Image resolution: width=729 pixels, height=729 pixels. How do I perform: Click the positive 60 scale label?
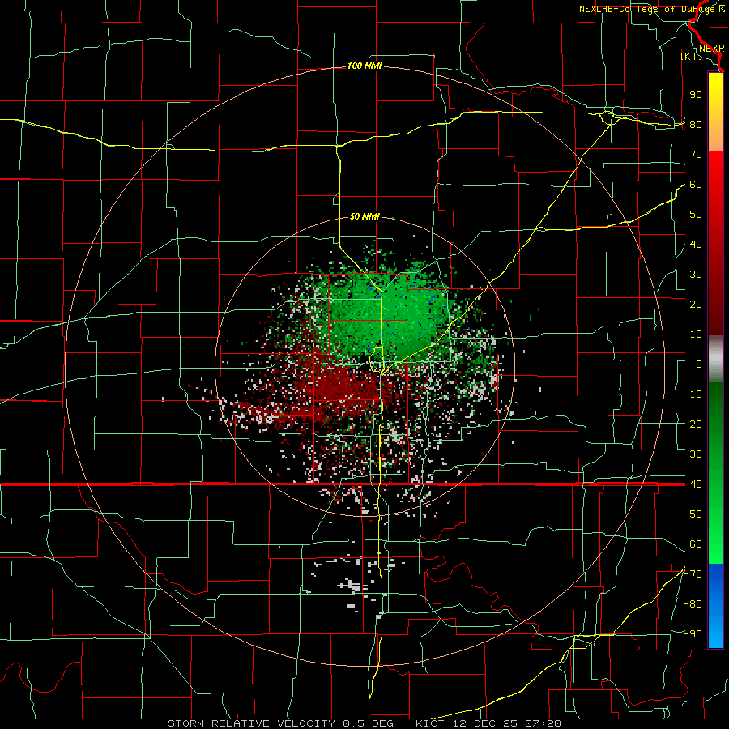pos(696,184)
